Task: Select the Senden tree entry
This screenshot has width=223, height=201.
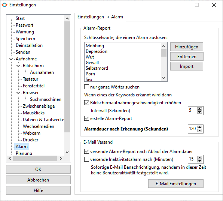Action: click(23, 52)
